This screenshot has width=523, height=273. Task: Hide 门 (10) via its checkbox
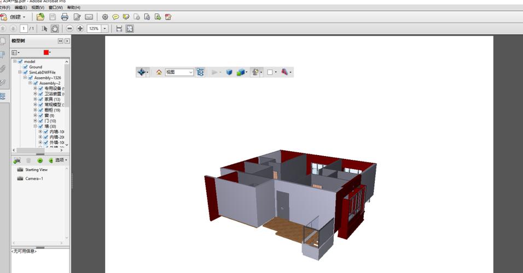40,121
